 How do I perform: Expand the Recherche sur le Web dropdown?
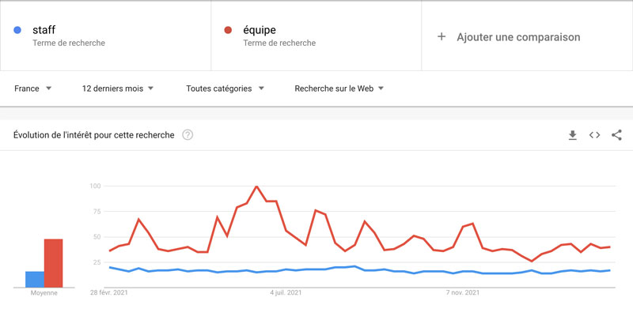(x=339, y=88)
